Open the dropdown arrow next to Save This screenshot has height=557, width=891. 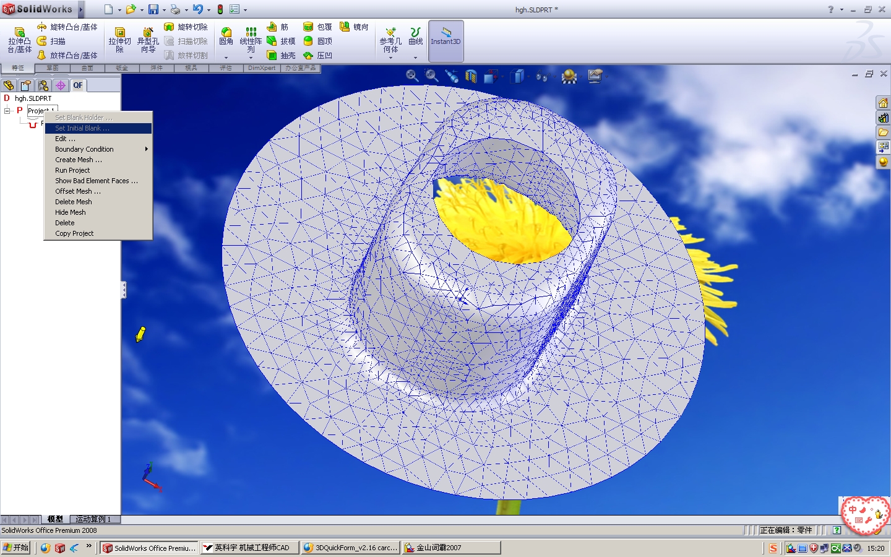164,10
